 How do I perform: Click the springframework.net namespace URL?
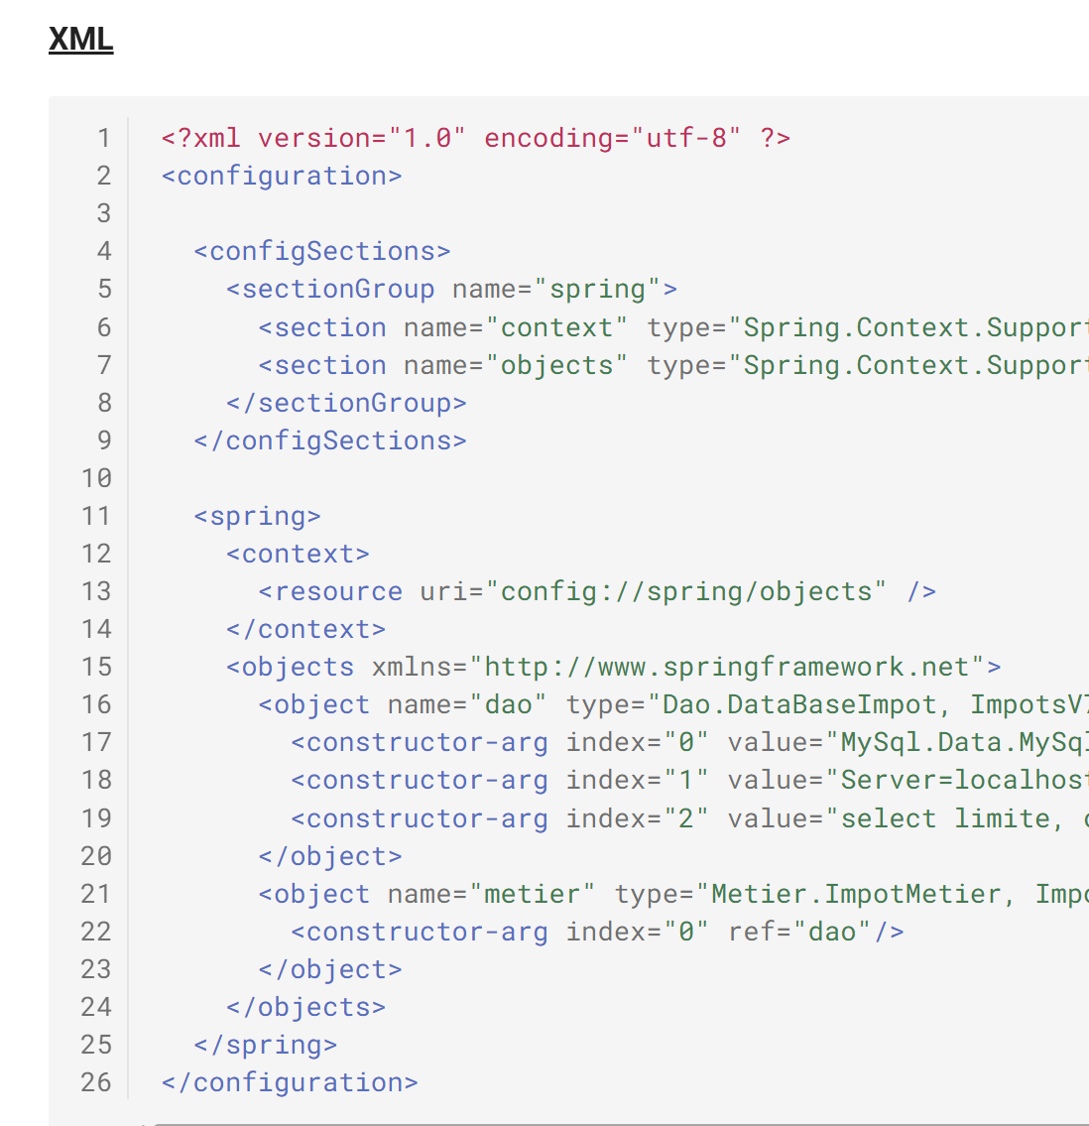pyautogui.click(x=727, y=667)
